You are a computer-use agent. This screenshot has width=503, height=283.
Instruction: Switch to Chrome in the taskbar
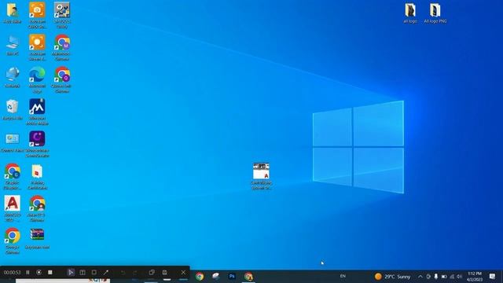click(200, 276)
